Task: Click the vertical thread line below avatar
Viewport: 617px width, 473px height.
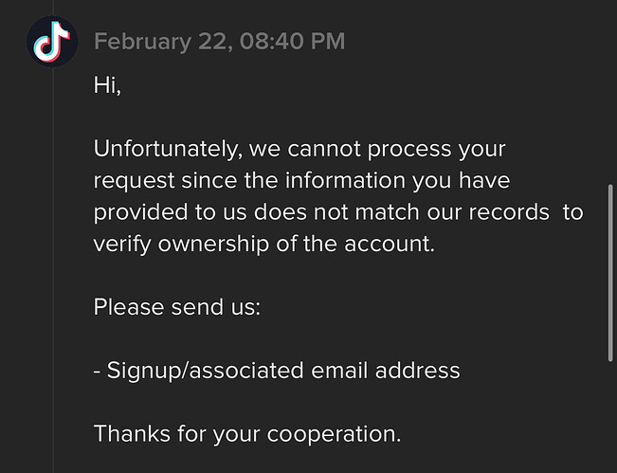Action: (x=53, y=270)
